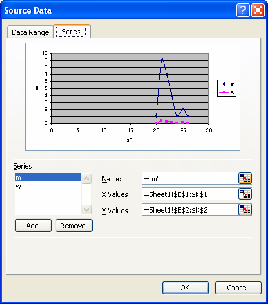Screen dimensions: 268x304
Task: Click legend entry w in preview
Action: pyautogui.click(x=227, y=92)
